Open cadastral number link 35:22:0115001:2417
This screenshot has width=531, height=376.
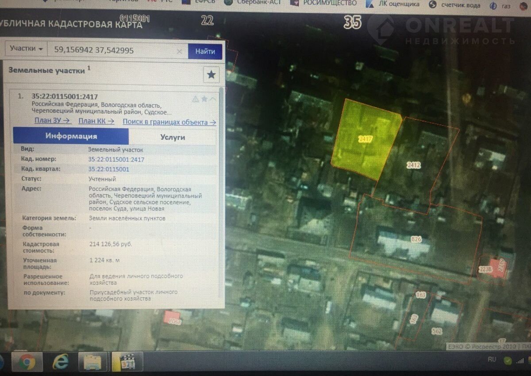pos(116,159)
